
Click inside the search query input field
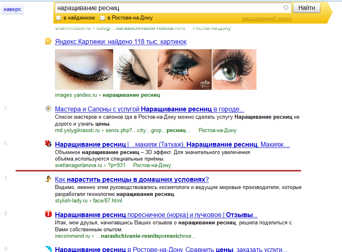[x=163, y=8]
